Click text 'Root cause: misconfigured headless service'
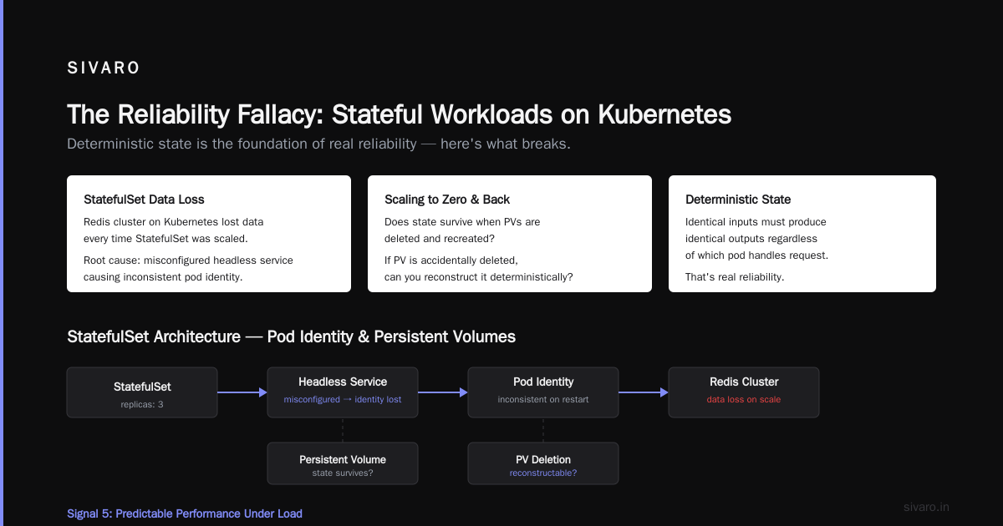 point(188,260)
